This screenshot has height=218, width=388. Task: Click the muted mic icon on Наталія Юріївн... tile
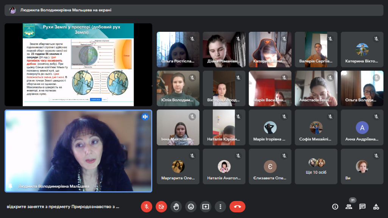[238, 117]
